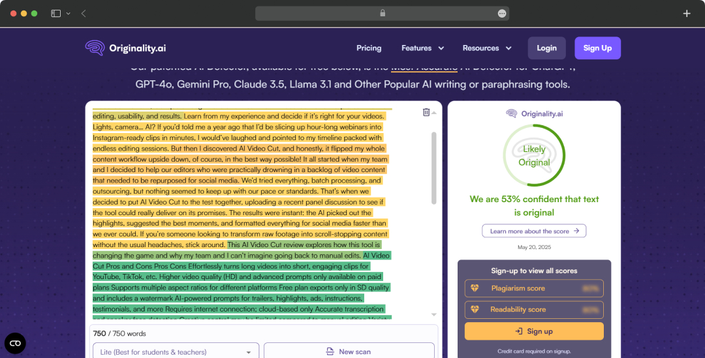Toggle the browser sidebar icon
Image resolution: width=705 pixels, height=358 pixels.
[x=55, y=14]
